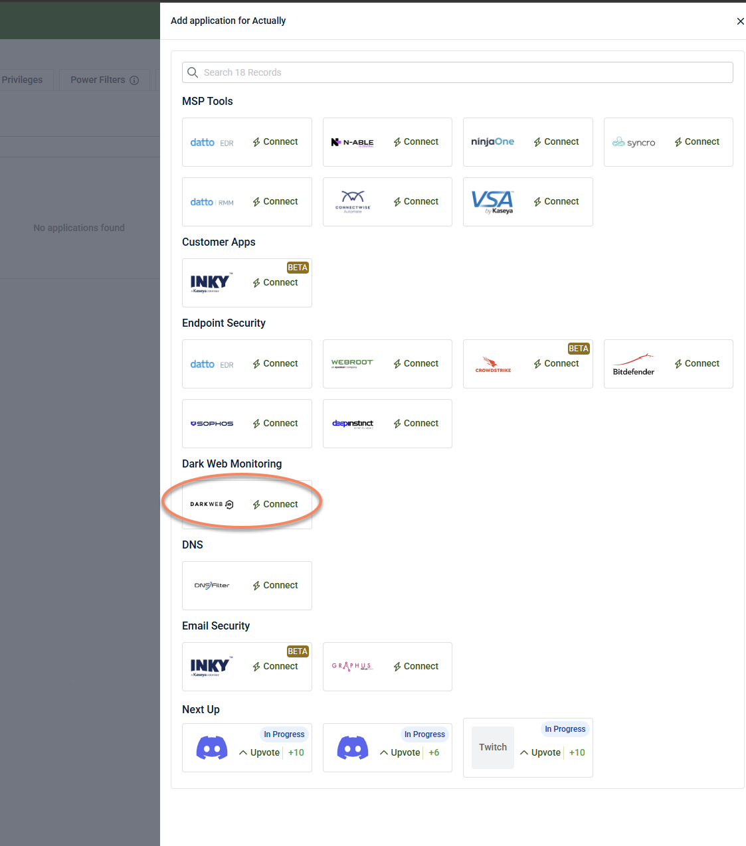Click the Graphus logo under Email Security

(x=352, y=666)
